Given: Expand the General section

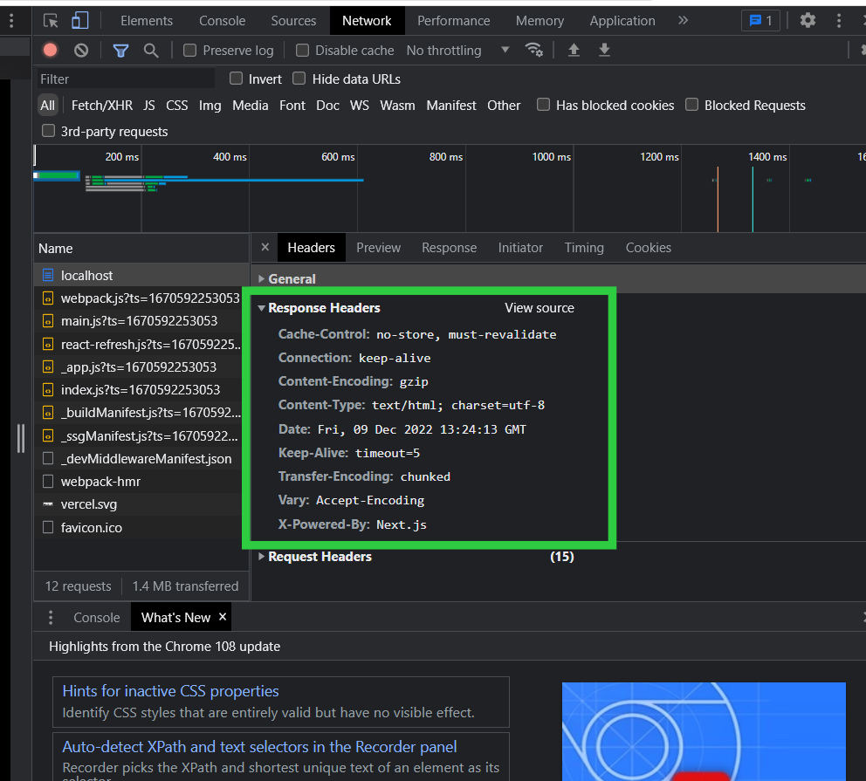Looking at the screenshot, I should pyautogui.click(x=292, y=279).
